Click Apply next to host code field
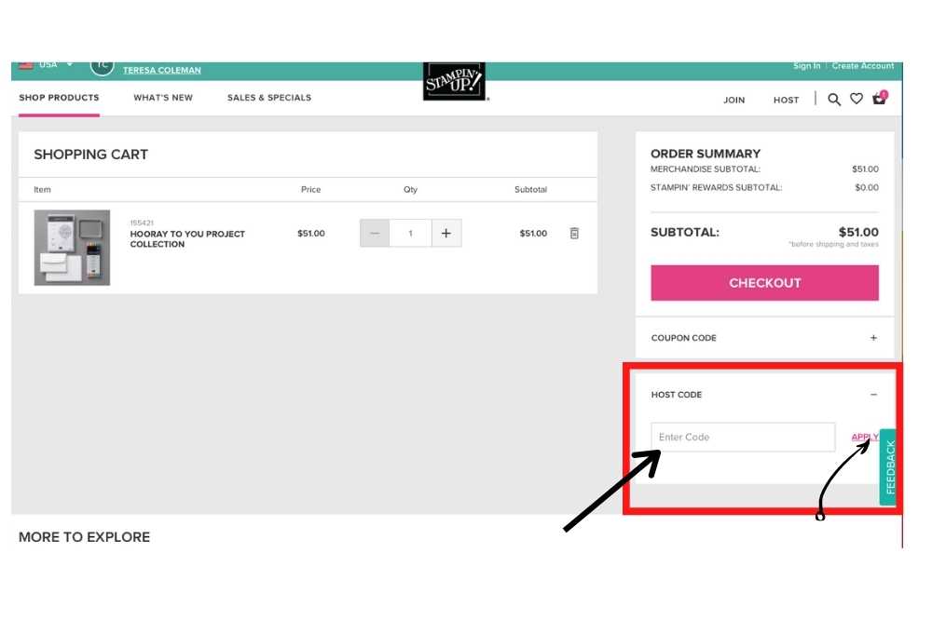 (865, 437)
